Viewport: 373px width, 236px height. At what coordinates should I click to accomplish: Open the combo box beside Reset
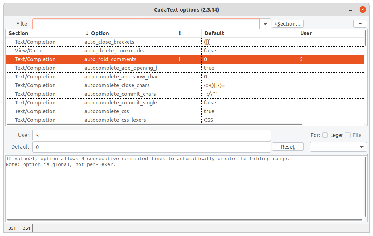click(x=338, y=147)
